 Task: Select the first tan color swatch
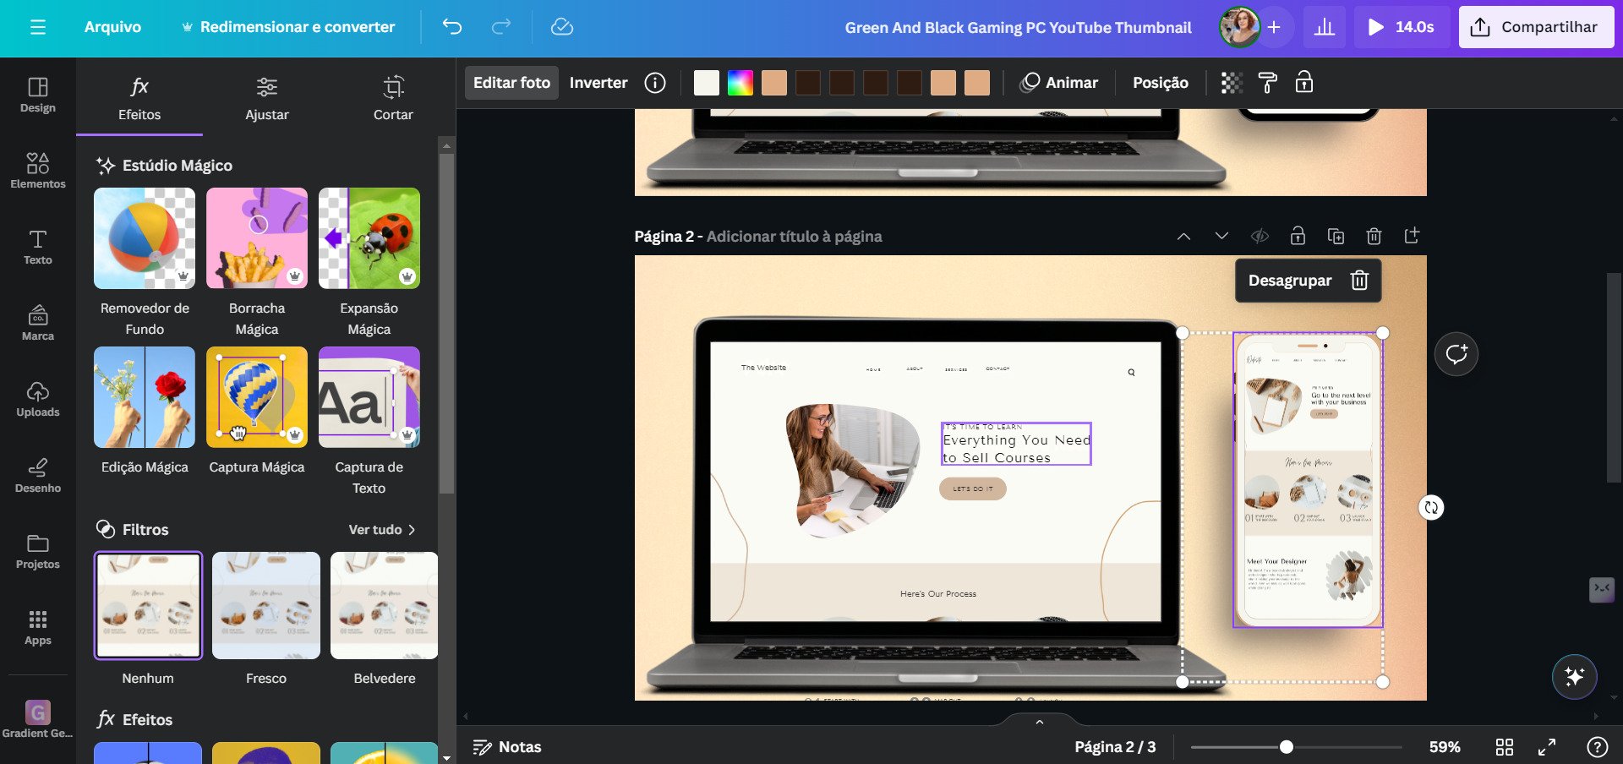(774, 83)
